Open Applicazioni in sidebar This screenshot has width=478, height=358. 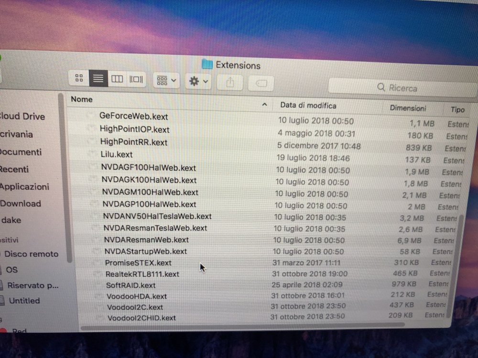[x=24, y=187]
